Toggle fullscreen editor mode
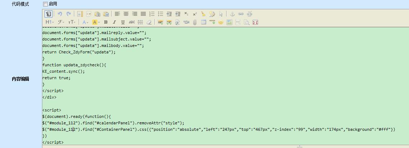Viewport: 409px width, 148px height. [x=255, y=22]
